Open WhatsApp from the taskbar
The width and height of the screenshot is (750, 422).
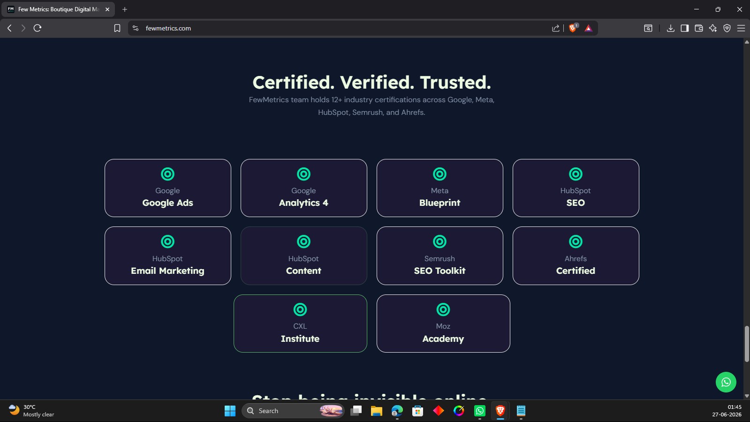tap(479, 411)
